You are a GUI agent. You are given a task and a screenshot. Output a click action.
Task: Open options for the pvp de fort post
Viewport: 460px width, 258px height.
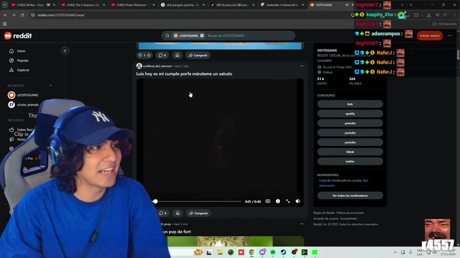(x=302, y=224)
